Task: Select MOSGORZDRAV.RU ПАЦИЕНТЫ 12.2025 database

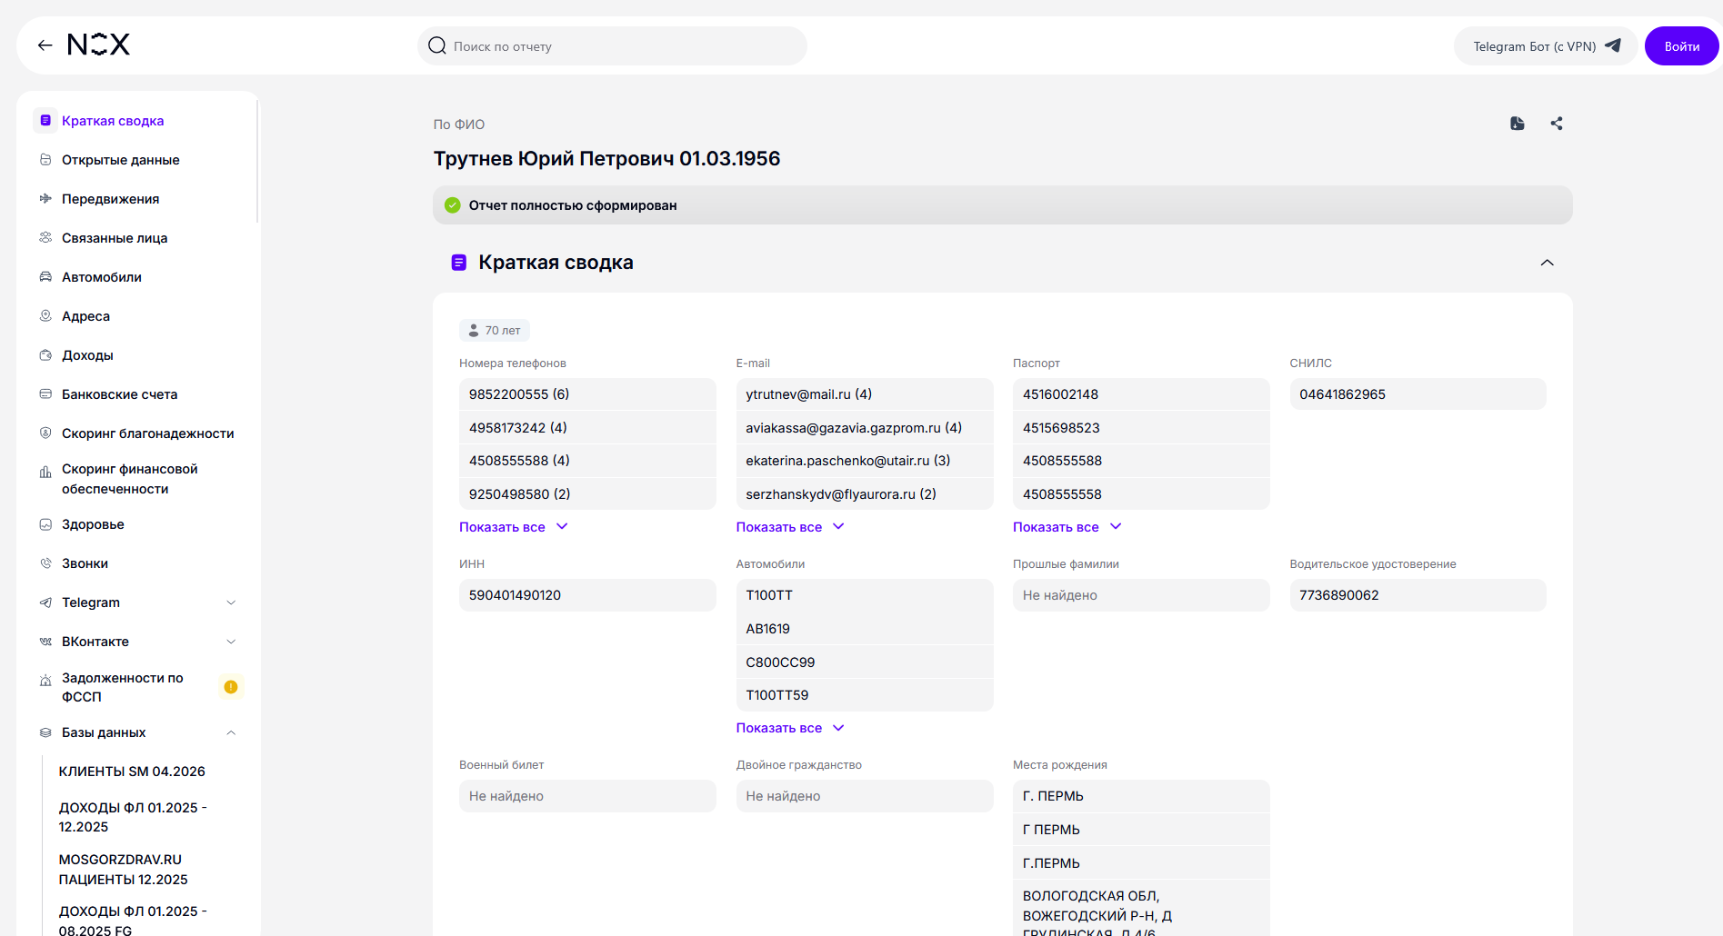Action: pyautogui.click(x=124, y=870)
